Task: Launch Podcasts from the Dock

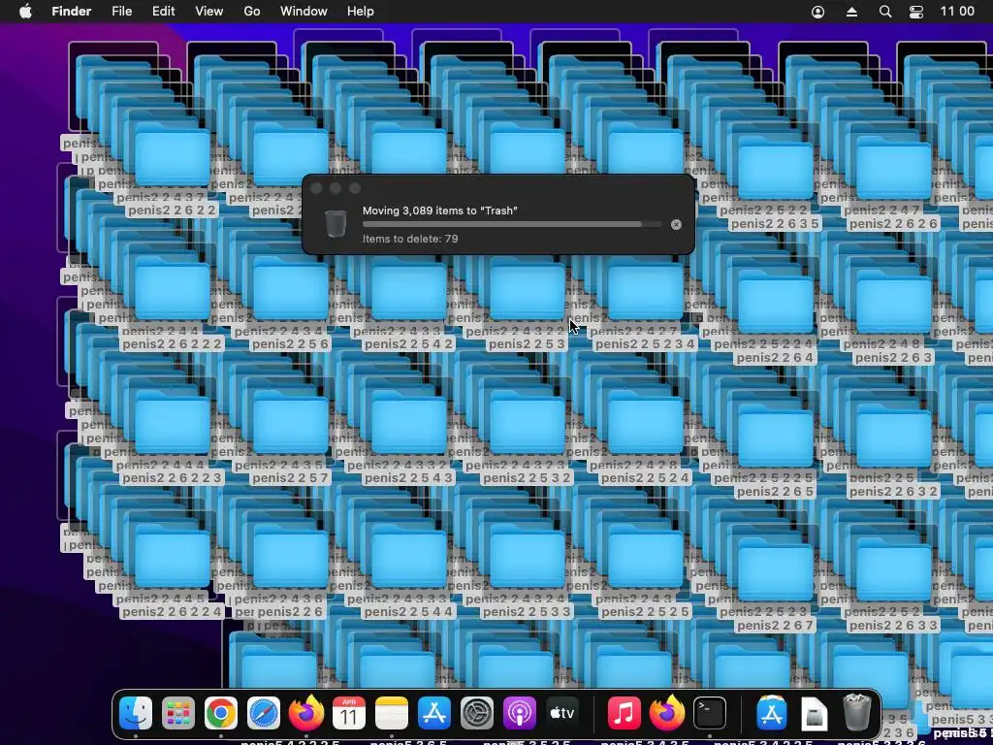Action: tap(520, 713)
